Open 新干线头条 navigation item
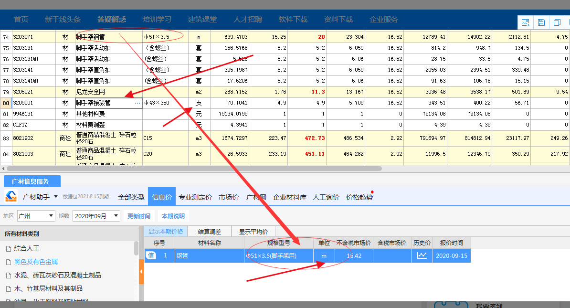570x308 pixels. coord(63,20)
